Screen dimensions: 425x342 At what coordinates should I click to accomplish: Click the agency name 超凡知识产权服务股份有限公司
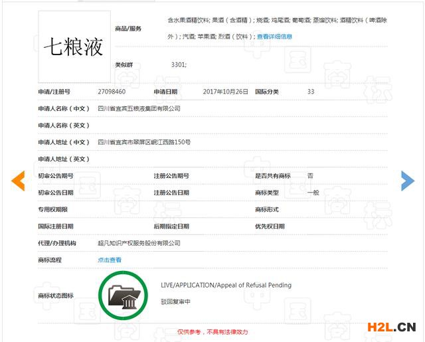(x=139, y=243)
